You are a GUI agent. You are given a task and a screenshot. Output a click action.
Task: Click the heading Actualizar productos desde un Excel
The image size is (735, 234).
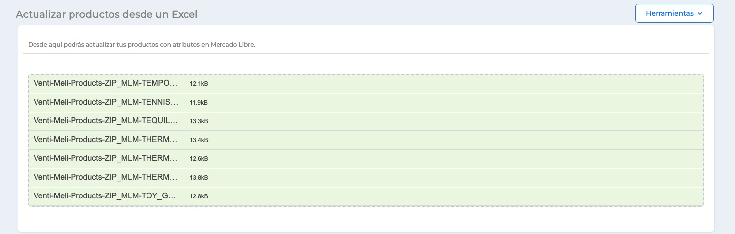[x=107, y=14]
